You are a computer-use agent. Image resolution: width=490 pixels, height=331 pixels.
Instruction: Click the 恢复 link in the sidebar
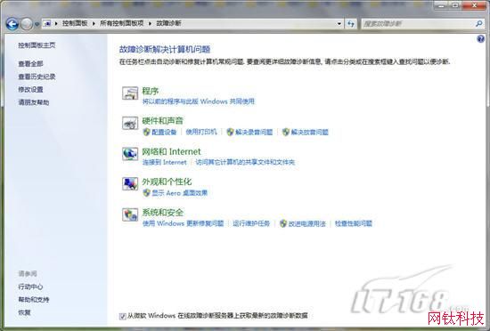(x=24, y=312)
